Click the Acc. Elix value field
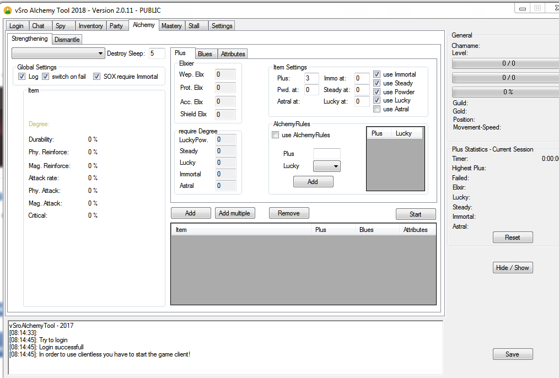 click(225, 101)
